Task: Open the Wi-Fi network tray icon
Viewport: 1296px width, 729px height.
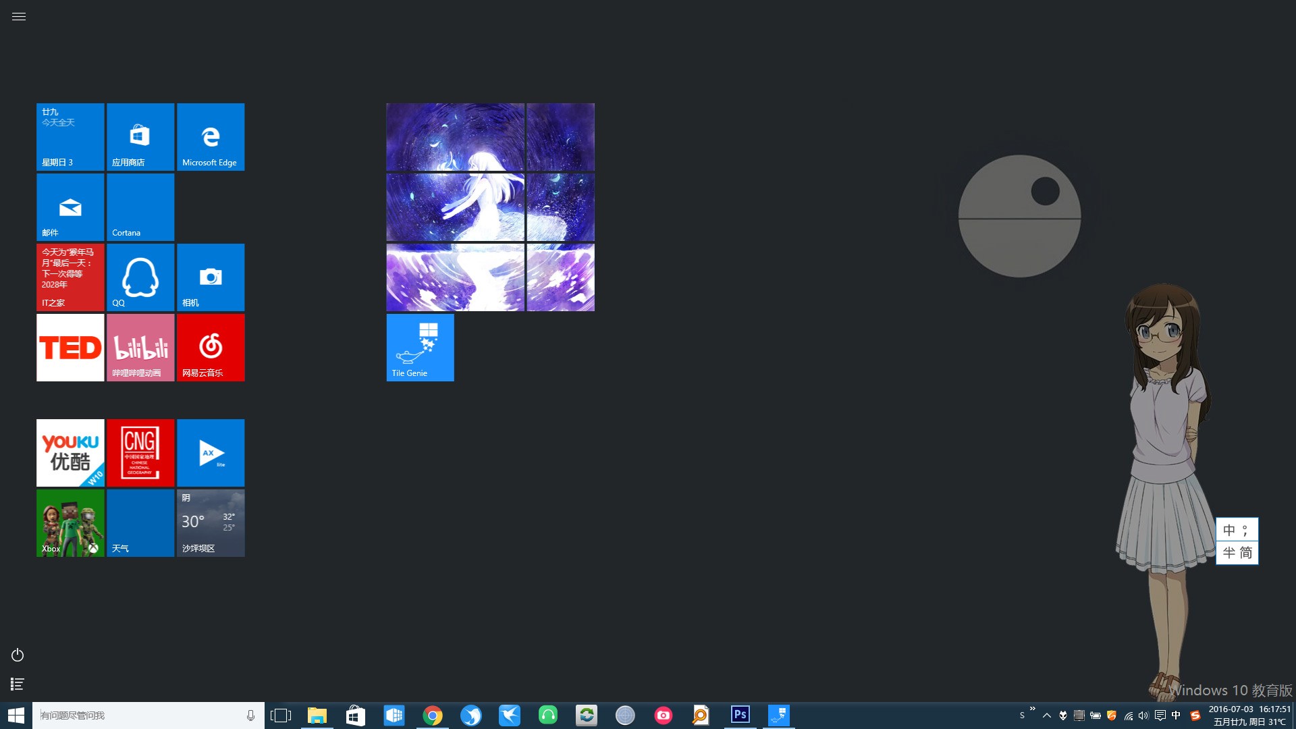Action: click(1128, 715)
